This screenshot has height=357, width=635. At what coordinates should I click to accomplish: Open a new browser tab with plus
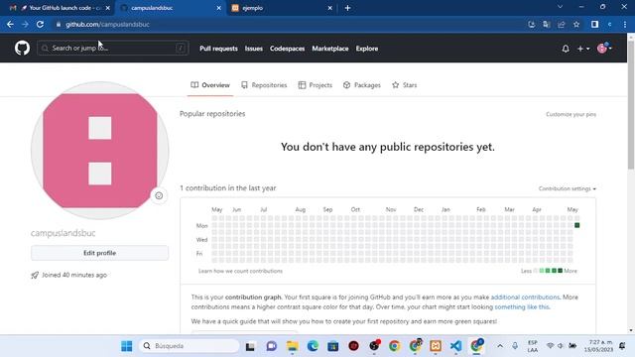click(347, 8)
